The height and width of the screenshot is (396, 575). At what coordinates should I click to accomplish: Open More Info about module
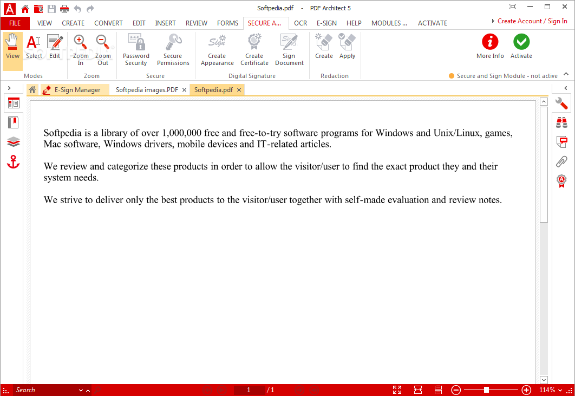tap(490, 47)
